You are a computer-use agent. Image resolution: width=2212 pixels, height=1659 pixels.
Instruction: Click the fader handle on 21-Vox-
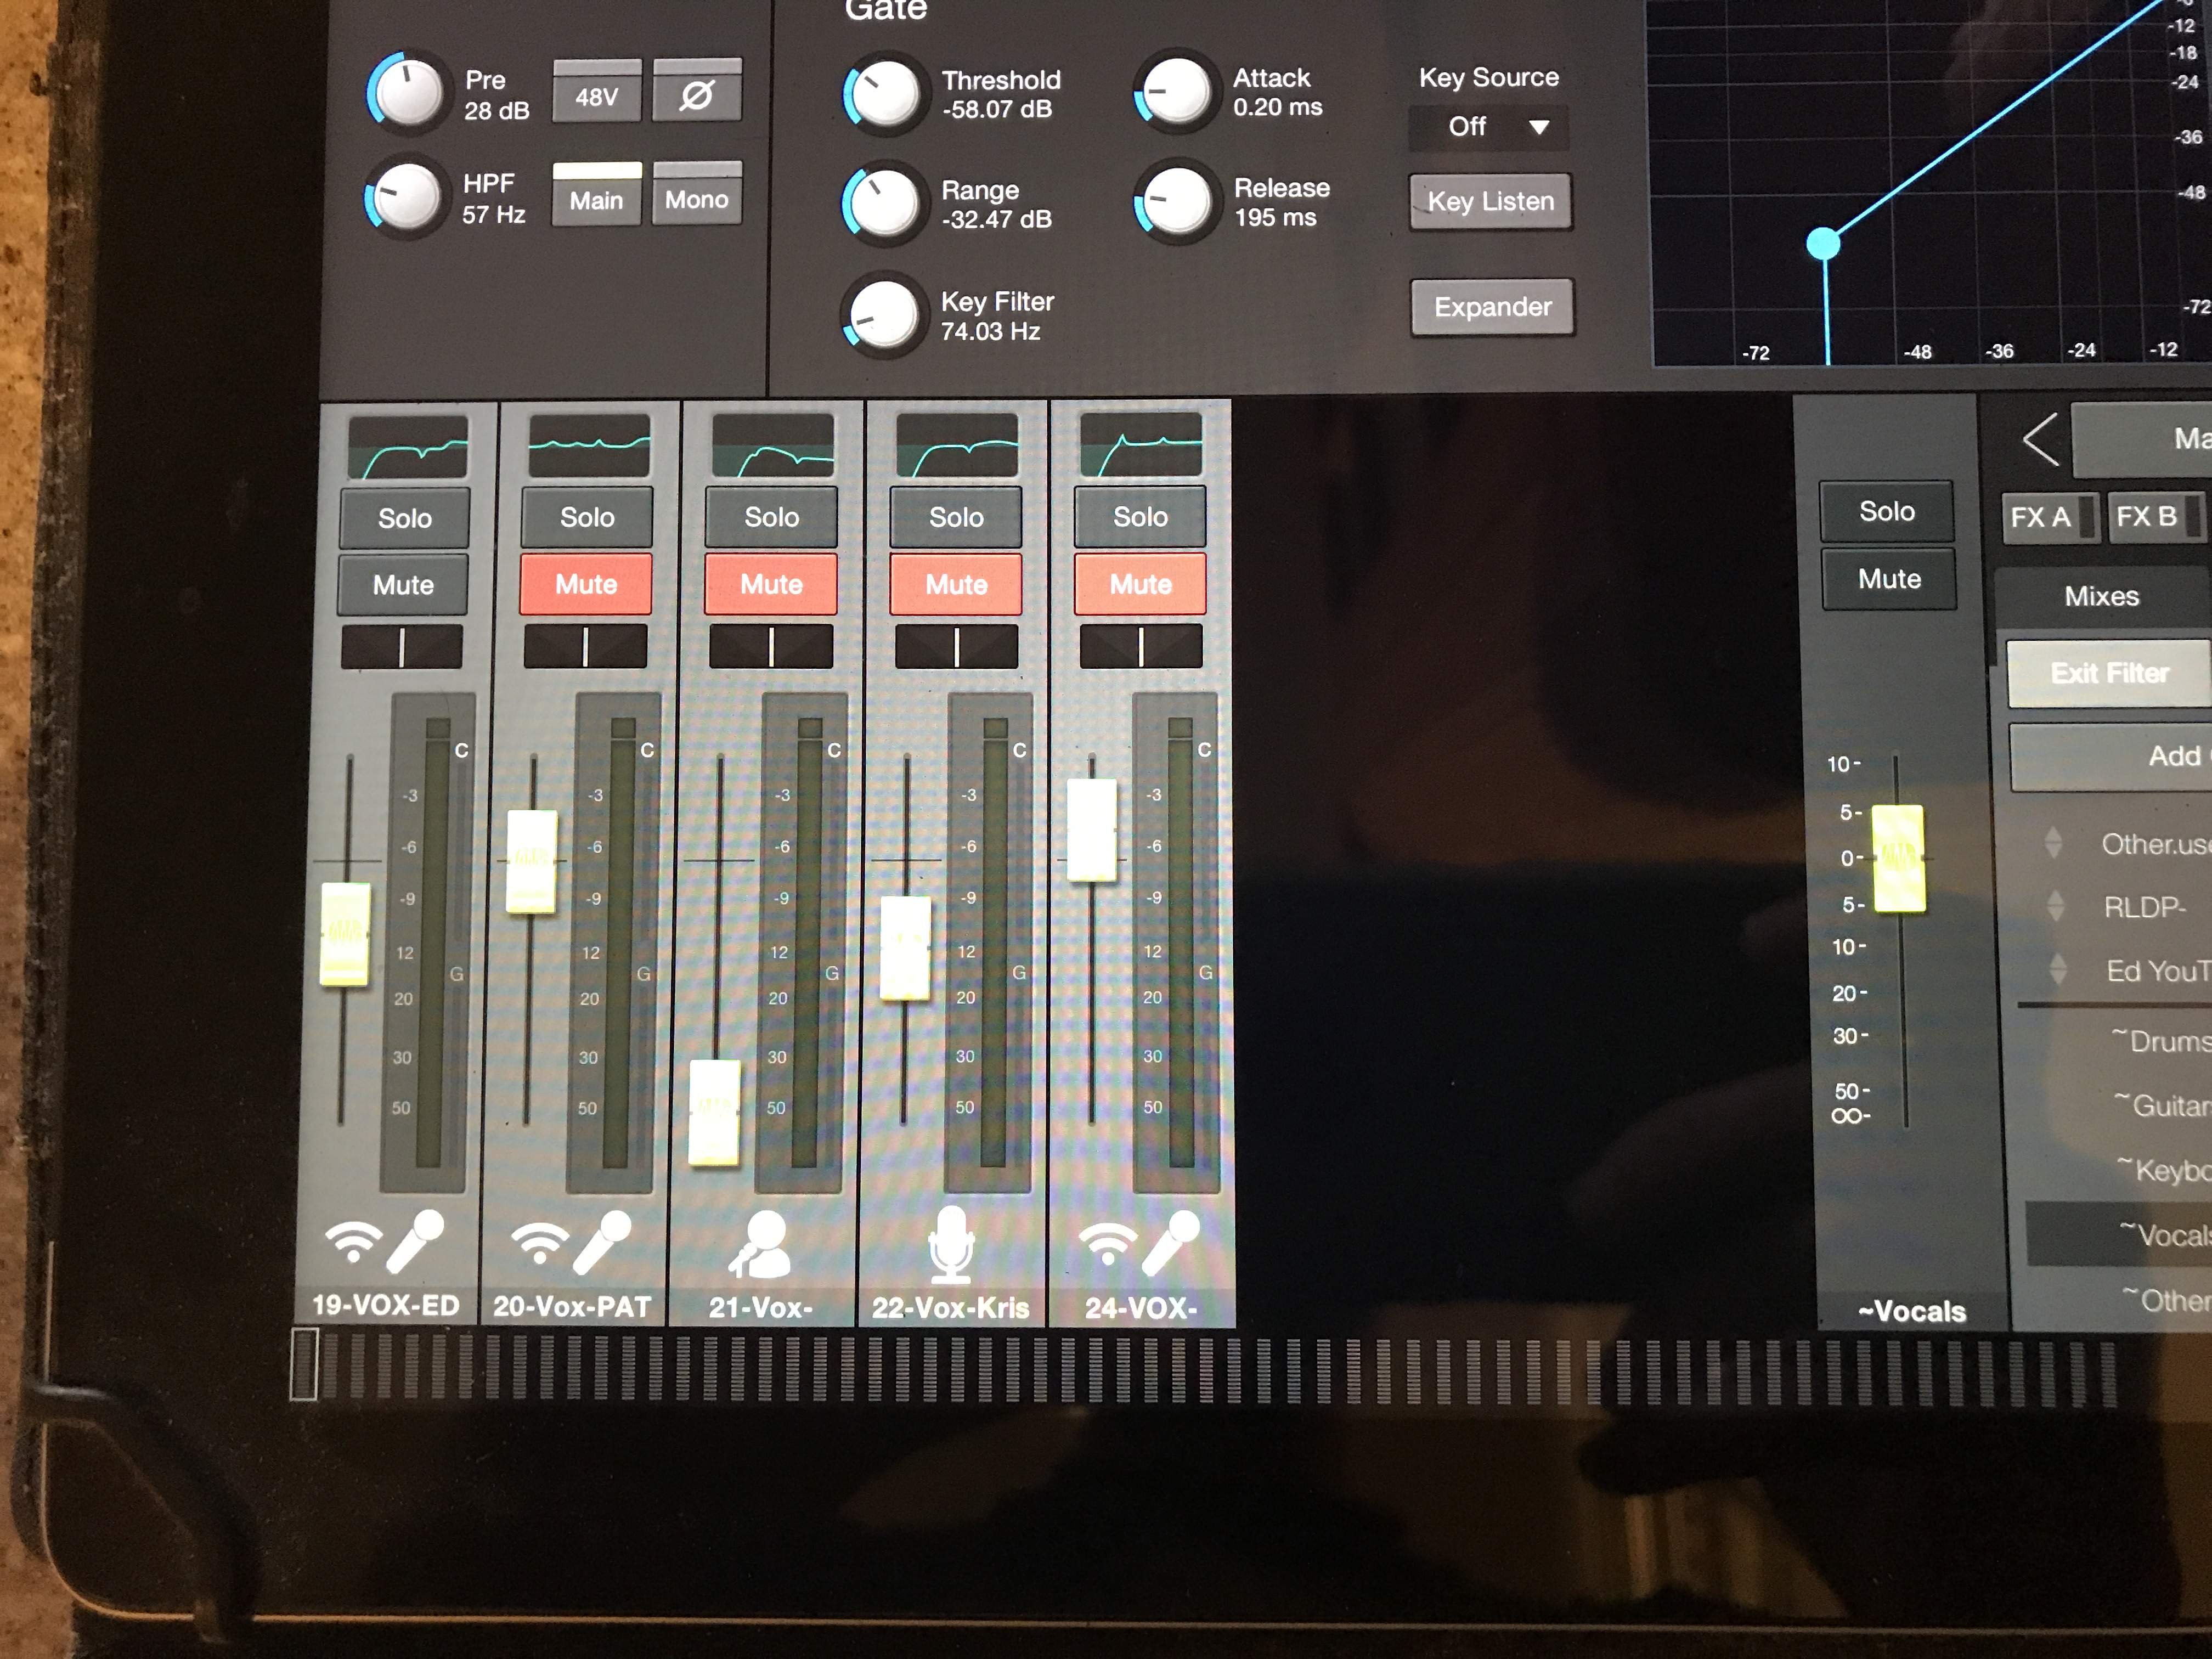click(714, 1112)
